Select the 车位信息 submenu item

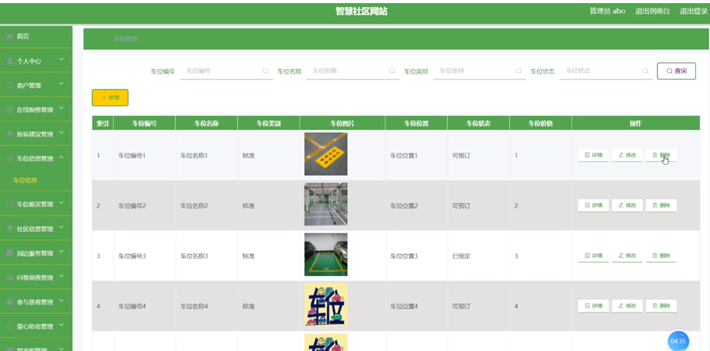pyautogui.click(x=26, y=181)
